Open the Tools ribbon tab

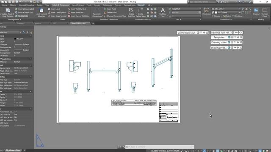[x=89, y=5]
